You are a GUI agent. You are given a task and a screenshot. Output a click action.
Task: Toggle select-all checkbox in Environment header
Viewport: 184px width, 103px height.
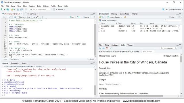pyautogui.click(x=99, y=23)
